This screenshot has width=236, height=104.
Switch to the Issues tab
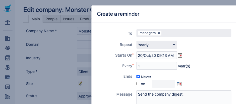point(69,19)
